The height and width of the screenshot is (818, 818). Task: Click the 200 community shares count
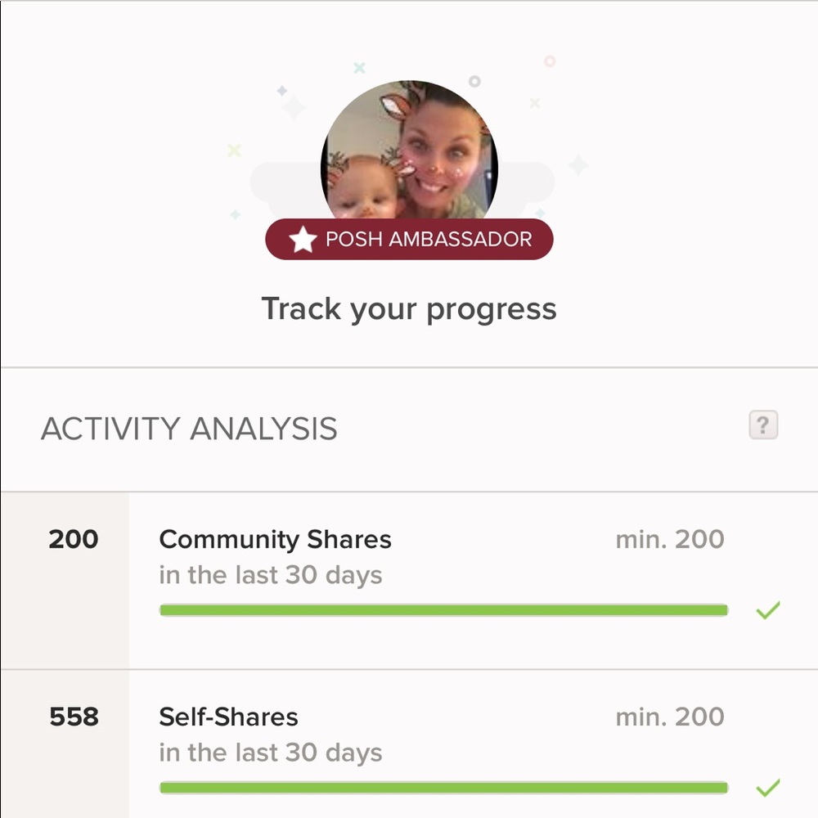coord(74,540)
